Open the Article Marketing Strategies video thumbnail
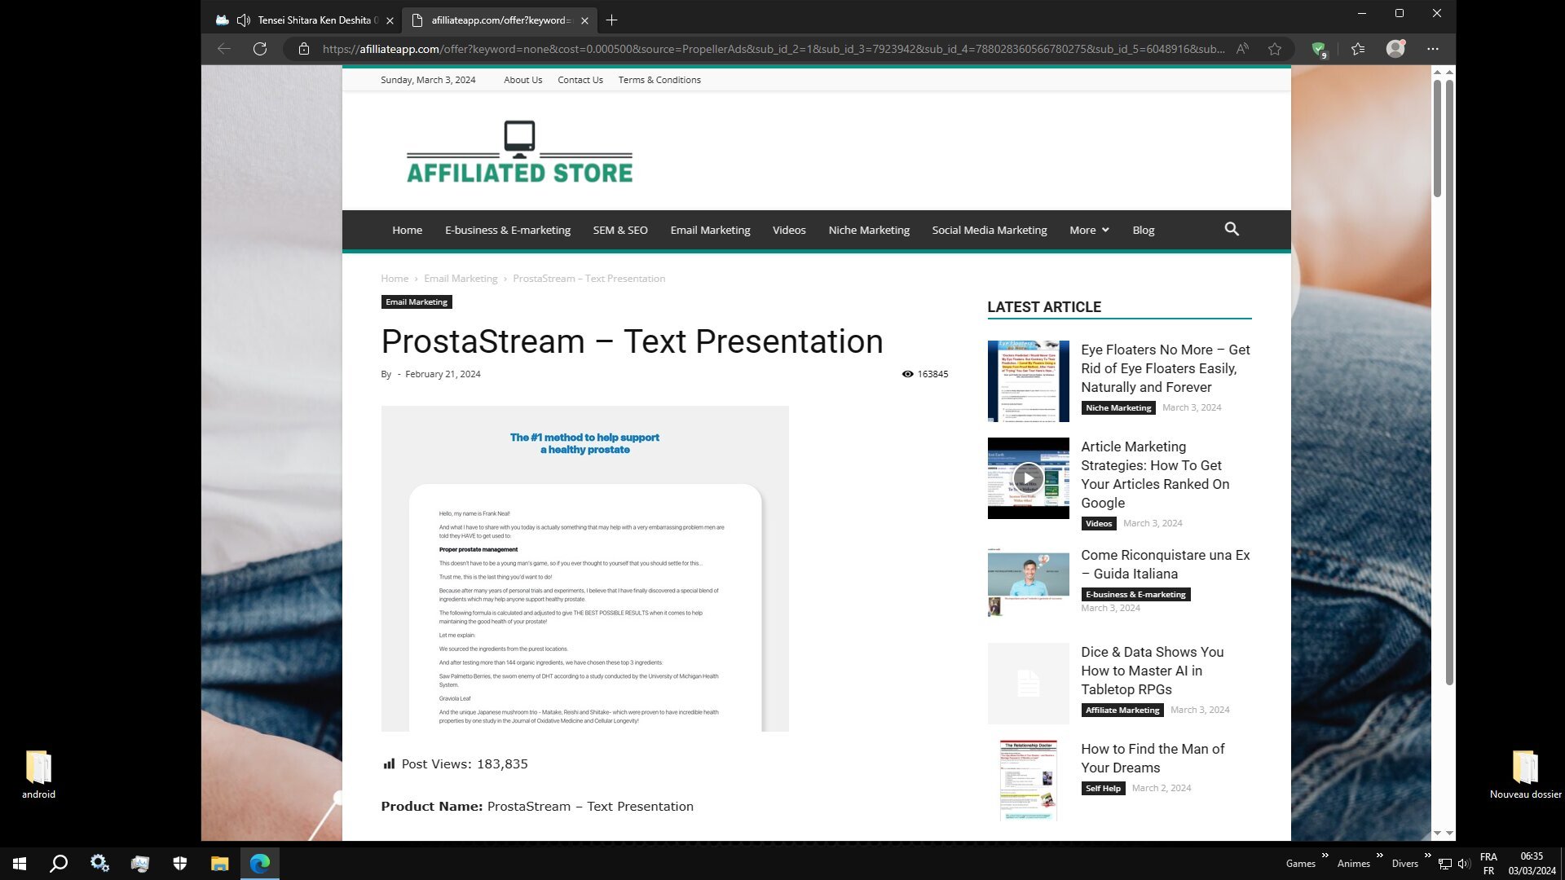 (x=1028, y=478)
